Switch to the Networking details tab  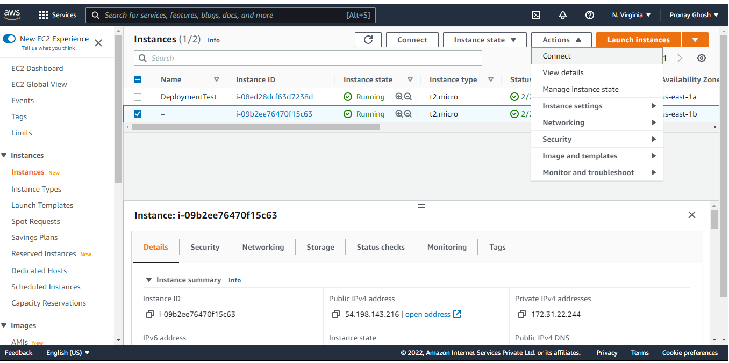click(263, 247)
